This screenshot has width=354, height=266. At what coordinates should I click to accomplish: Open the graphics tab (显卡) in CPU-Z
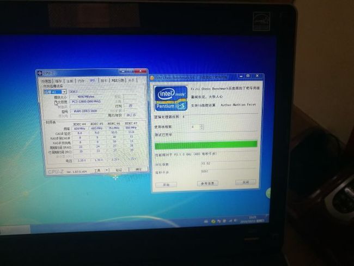(104, 81)
